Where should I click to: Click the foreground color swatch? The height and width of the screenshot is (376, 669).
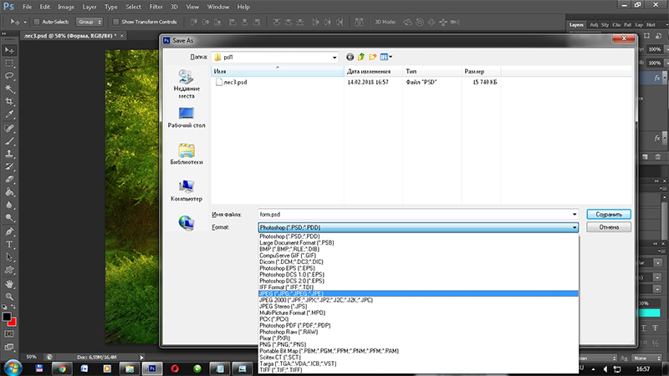pos(7,317)
